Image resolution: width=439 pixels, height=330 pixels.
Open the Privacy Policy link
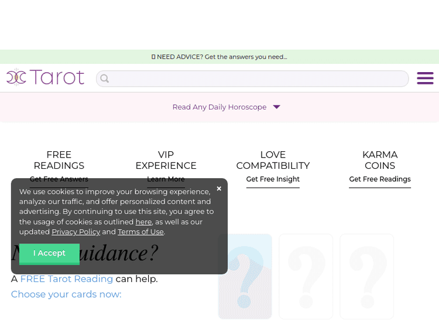point(76,232)
